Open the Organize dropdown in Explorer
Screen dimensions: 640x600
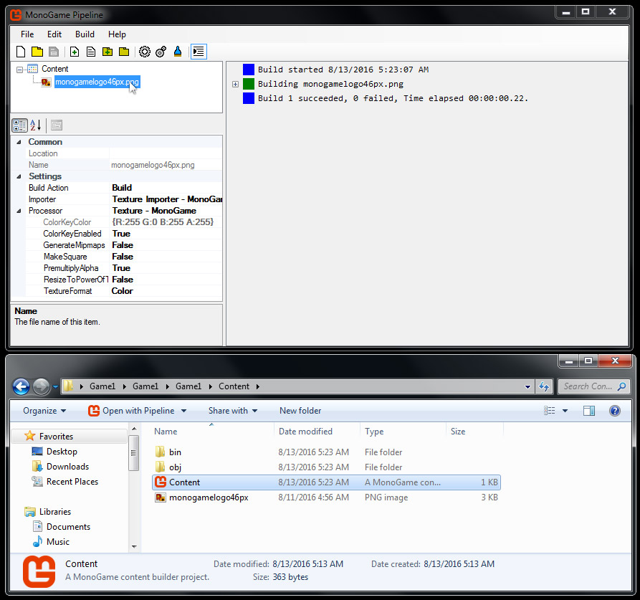pos(44,411)
